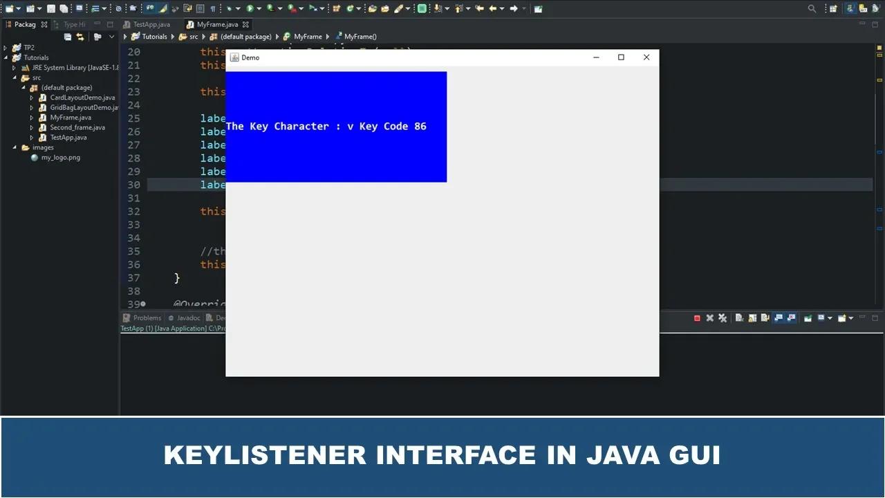Click the blue key label panel
Screen dimensions: 885x498
pyautogui.click(x=336, y=127)
